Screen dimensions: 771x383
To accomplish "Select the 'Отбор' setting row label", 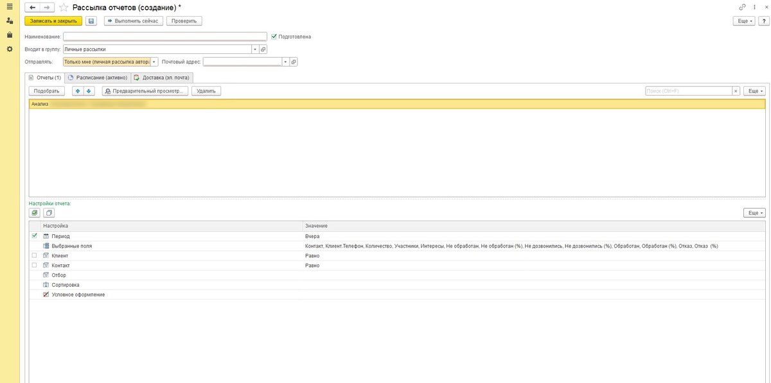I will (58, 275).
